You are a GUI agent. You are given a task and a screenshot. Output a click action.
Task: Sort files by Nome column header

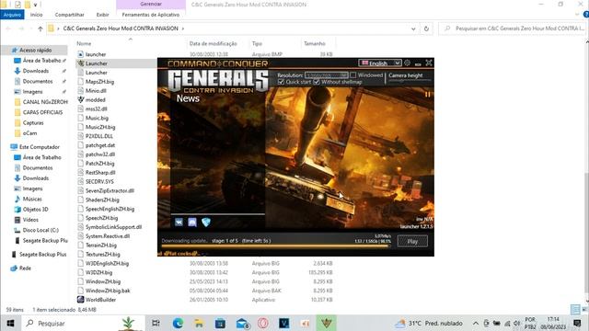[84, 43]
